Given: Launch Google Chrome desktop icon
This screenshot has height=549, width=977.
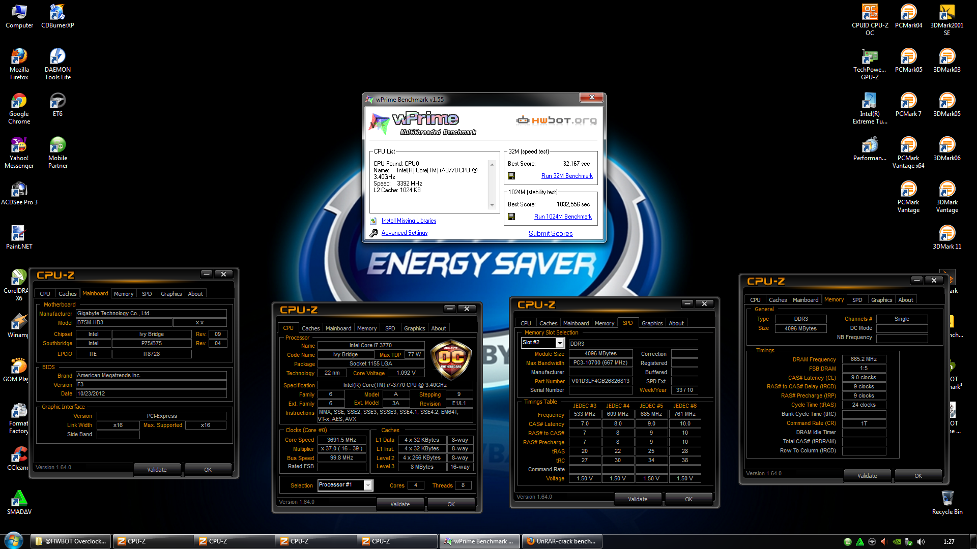Looking at the screenshot, I should click(19, 108).
